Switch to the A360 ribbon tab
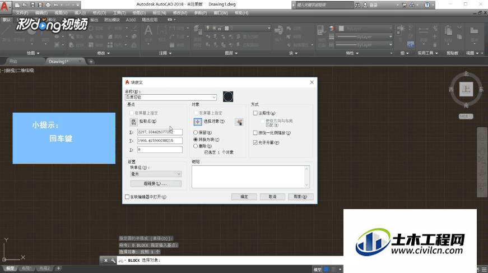488x273 pixels. [131, 20]
